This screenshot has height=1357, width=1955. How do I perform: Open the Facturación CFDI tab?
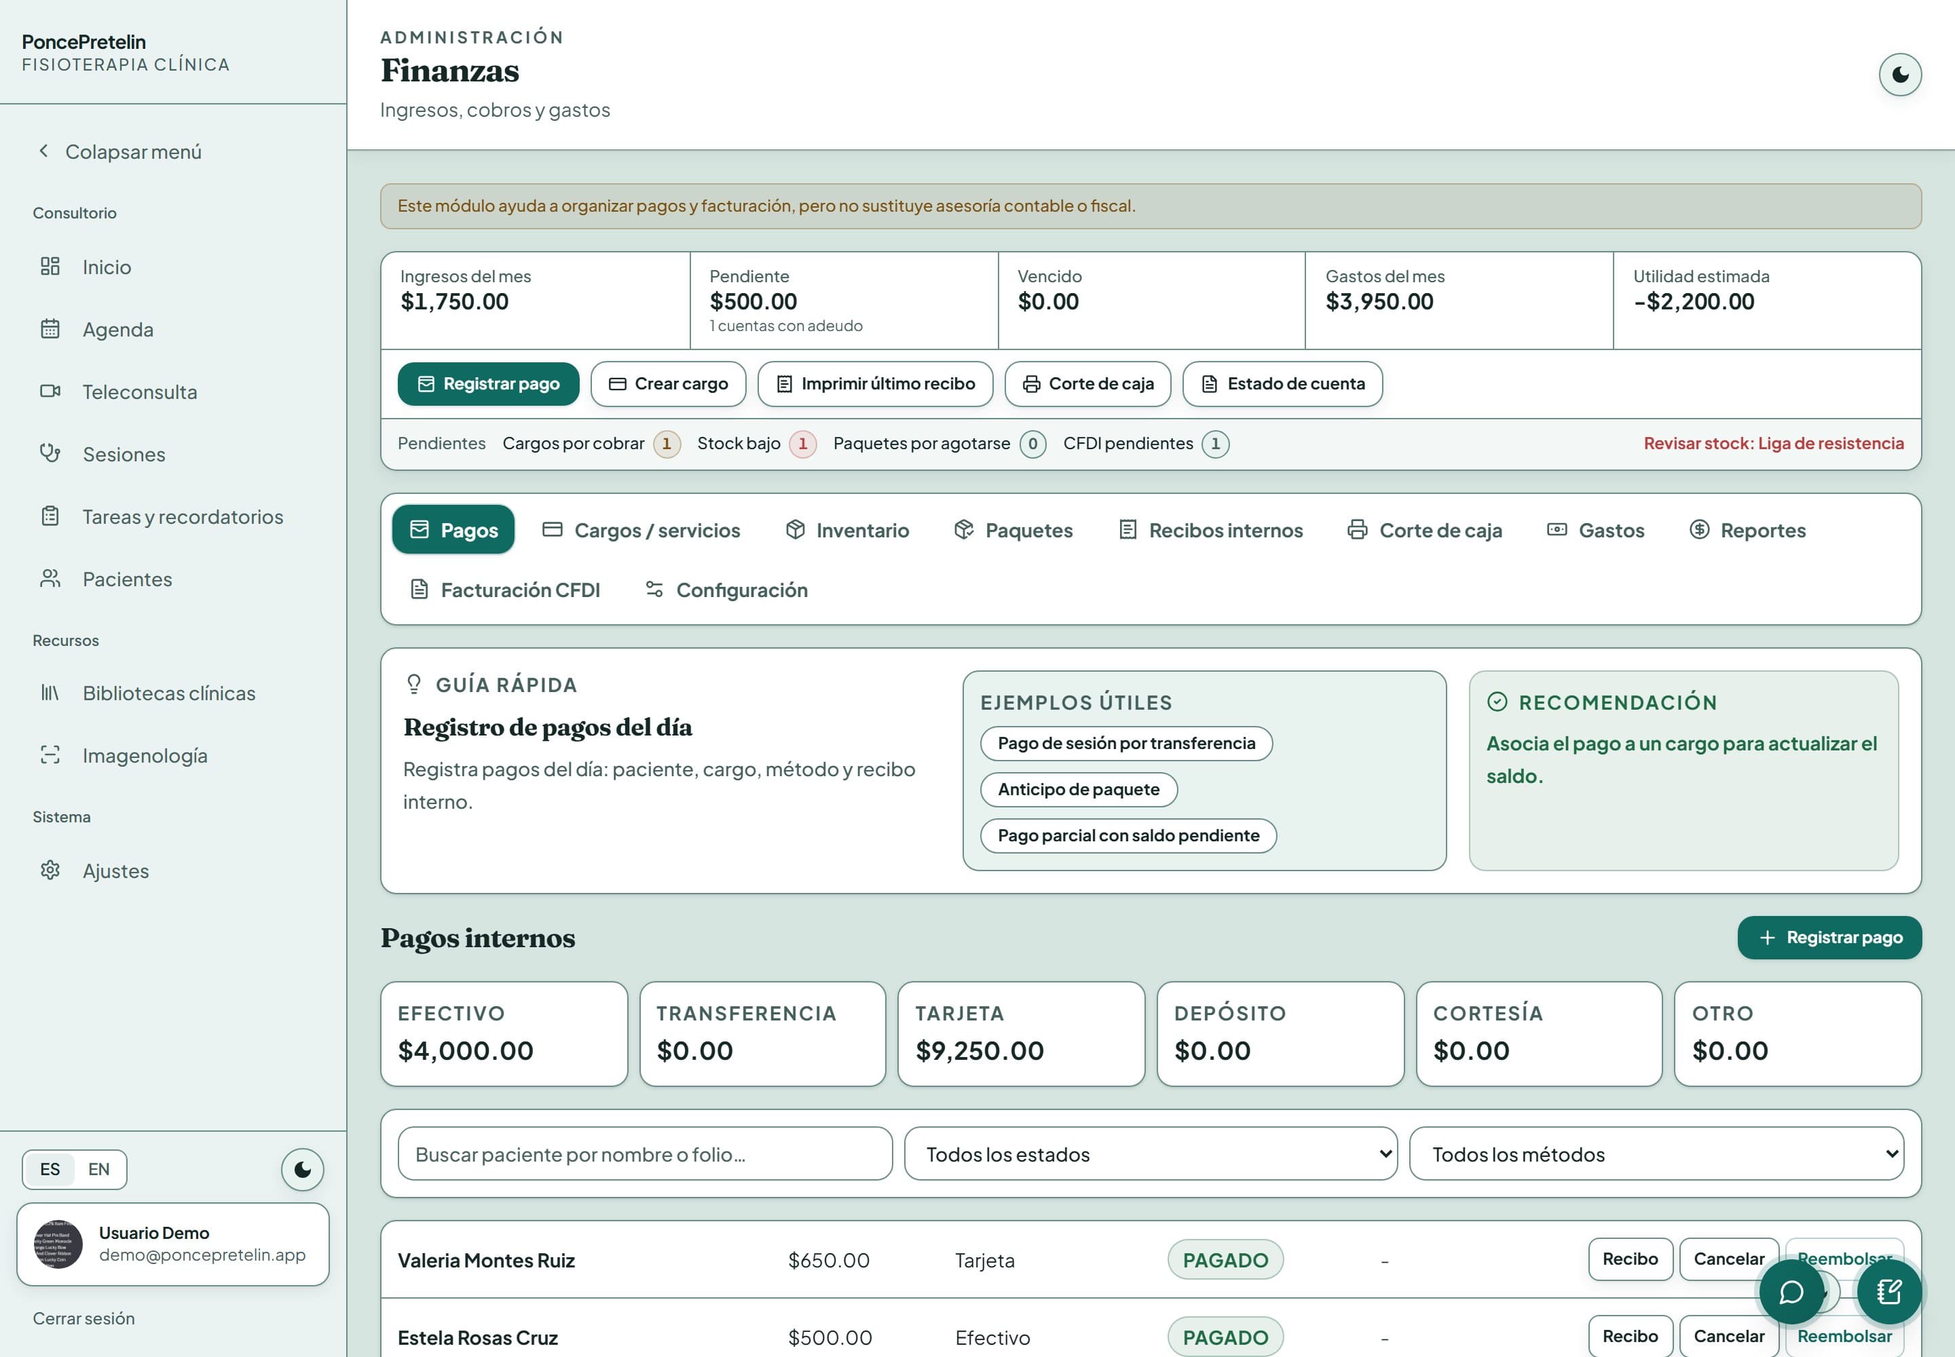[505, 589]
